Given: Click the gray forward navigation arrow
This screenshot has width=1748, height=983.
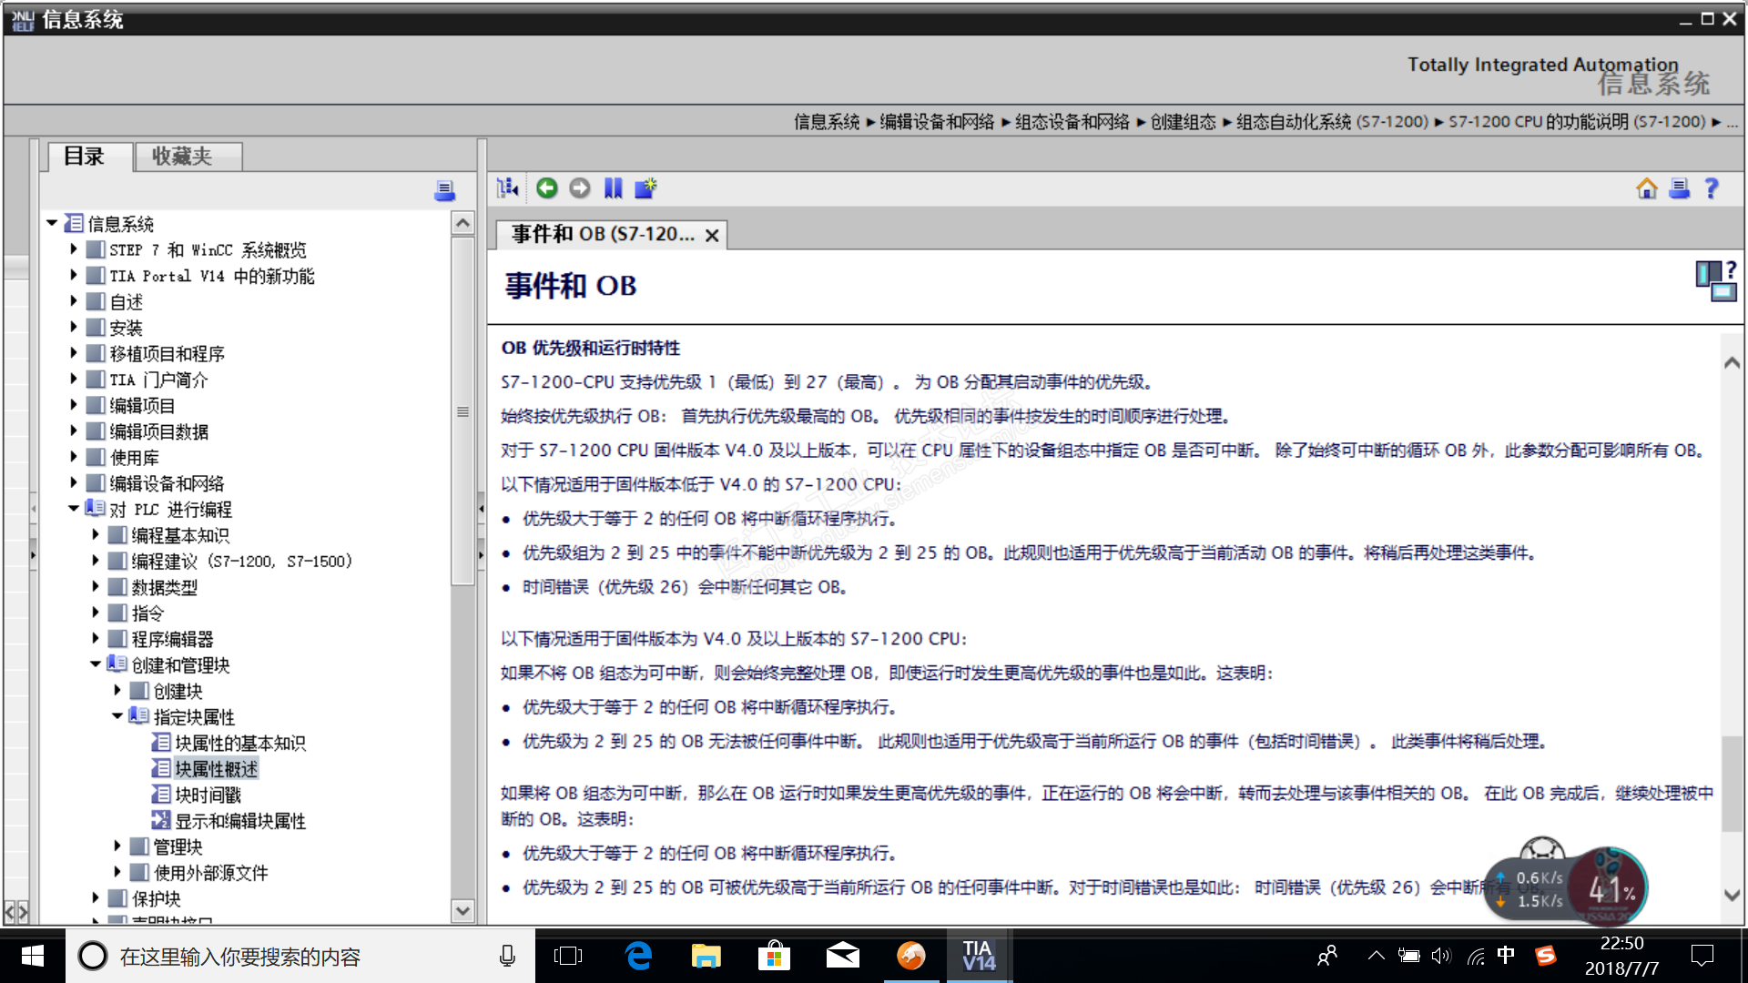Looking at the screenshot, I should [579, 188].
